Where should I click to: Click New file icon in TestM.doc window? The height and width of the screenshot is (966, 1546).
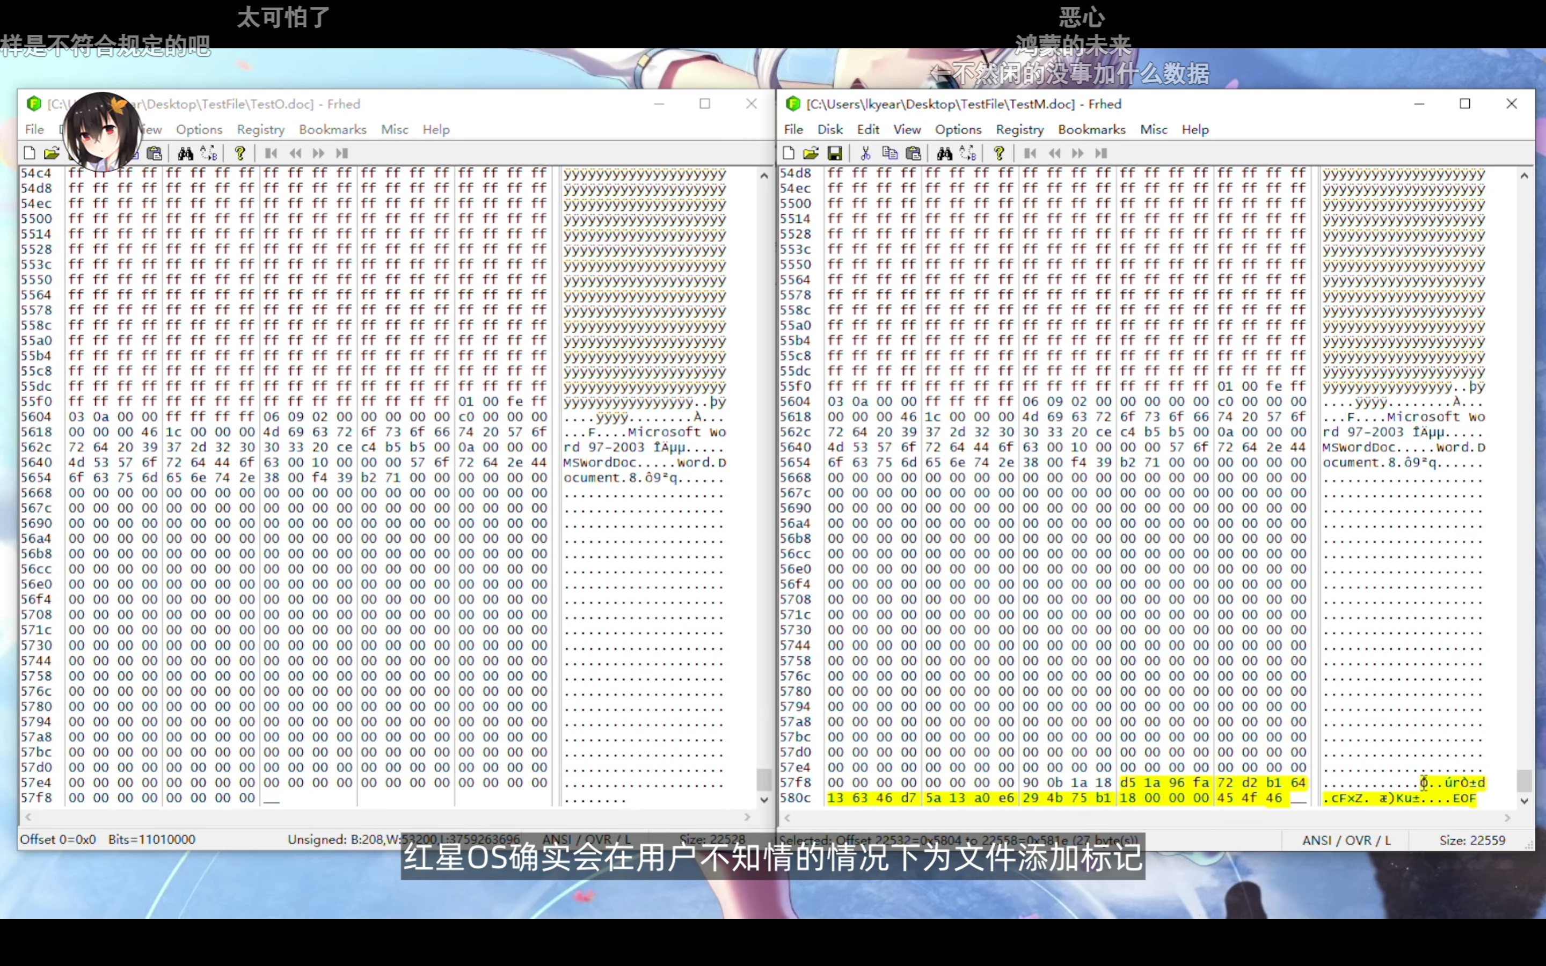[789, 153]
